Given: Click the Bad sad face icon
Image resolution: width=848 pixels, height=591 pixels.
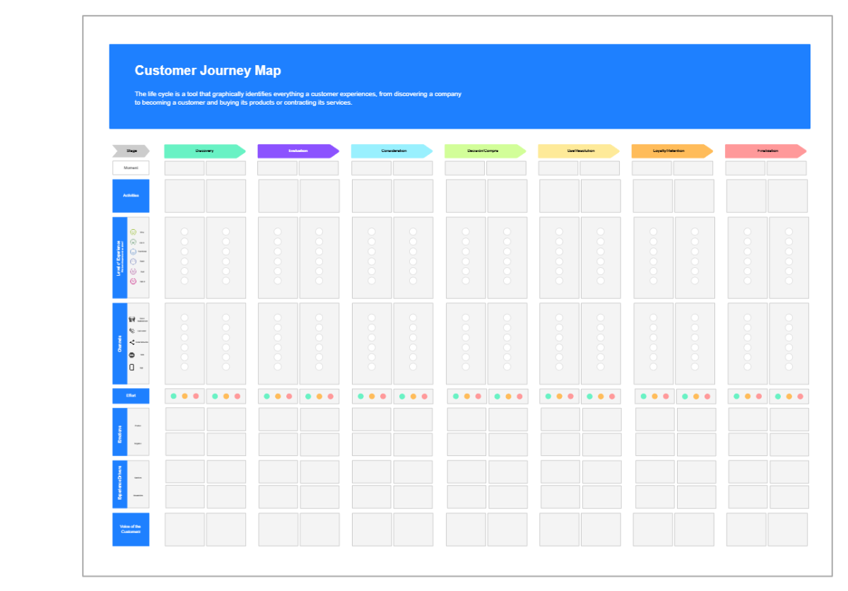Looking at the screenshot, I should (132, 271).
